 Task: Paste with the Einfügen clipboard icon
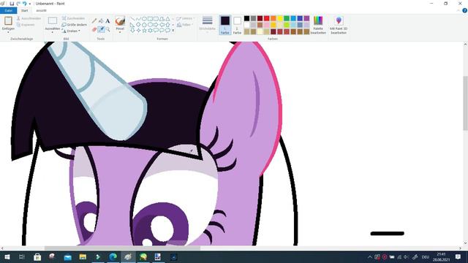(8, 20)
